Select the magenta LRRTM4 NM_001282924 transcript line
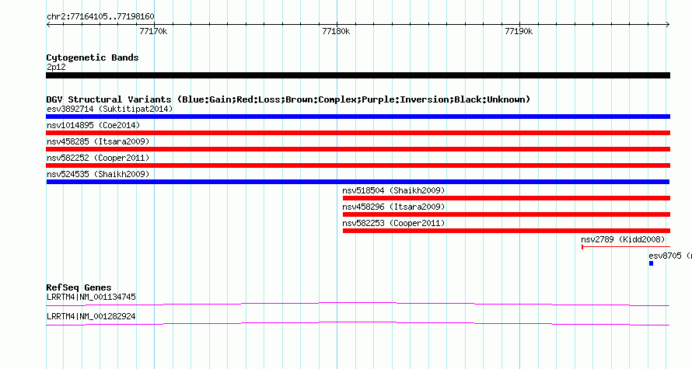Viewport: 692px width, 369px height. 358,324
